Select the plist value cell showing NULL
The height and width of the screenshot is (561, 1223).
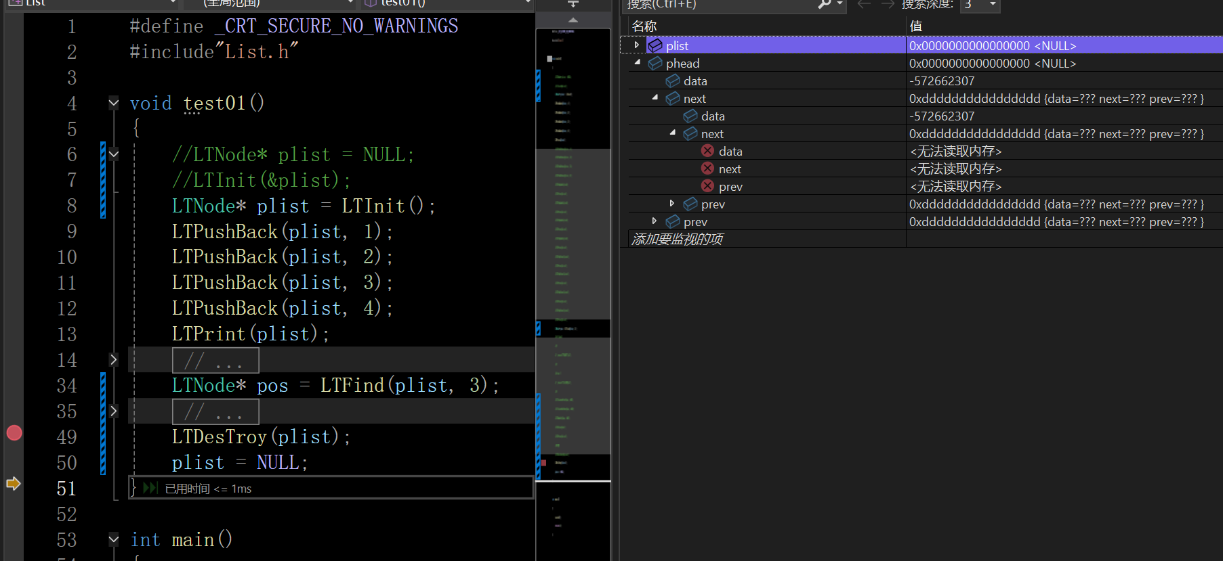click(x=1064, y=45)
